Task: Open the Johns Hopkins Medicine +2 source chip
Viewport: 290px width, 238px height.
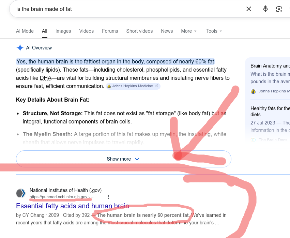Action: (133, 86)
